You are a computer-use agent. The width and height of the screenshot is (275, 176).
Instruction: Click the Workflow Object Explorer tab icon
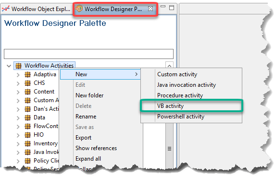[x=6, y=9]
